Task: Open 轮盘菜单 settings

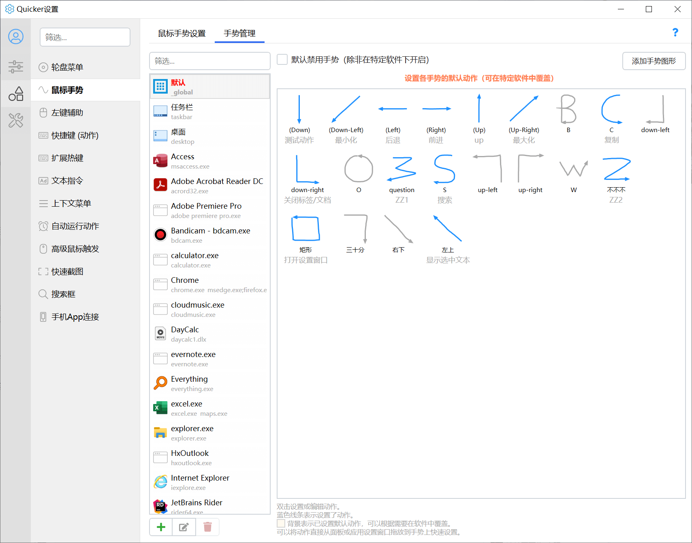Action: pyautogui.click(x=85, y=67)
